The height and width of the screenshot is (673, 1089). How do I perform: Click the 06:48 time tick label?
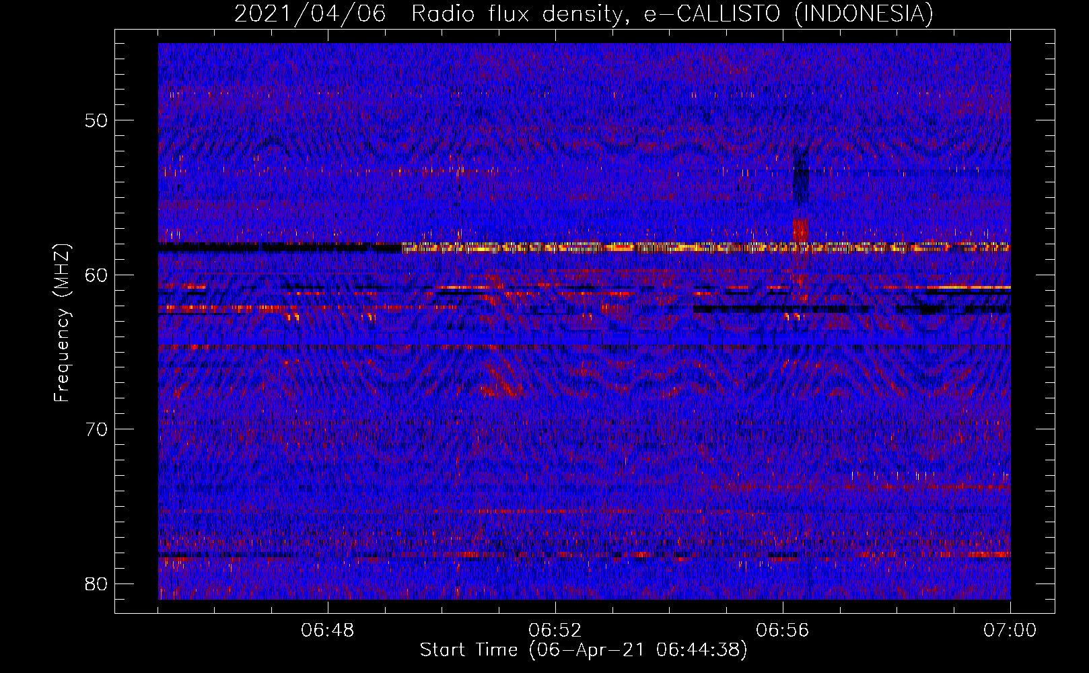(x=328, y=631)
